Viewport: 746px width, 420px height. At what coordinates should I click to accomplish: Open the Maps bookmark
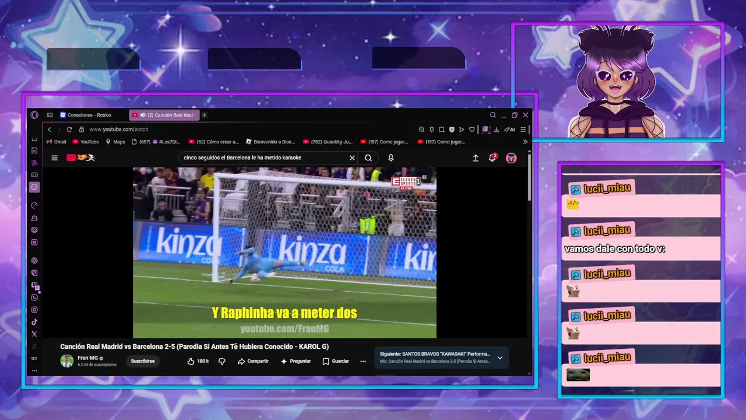(115, 142)
